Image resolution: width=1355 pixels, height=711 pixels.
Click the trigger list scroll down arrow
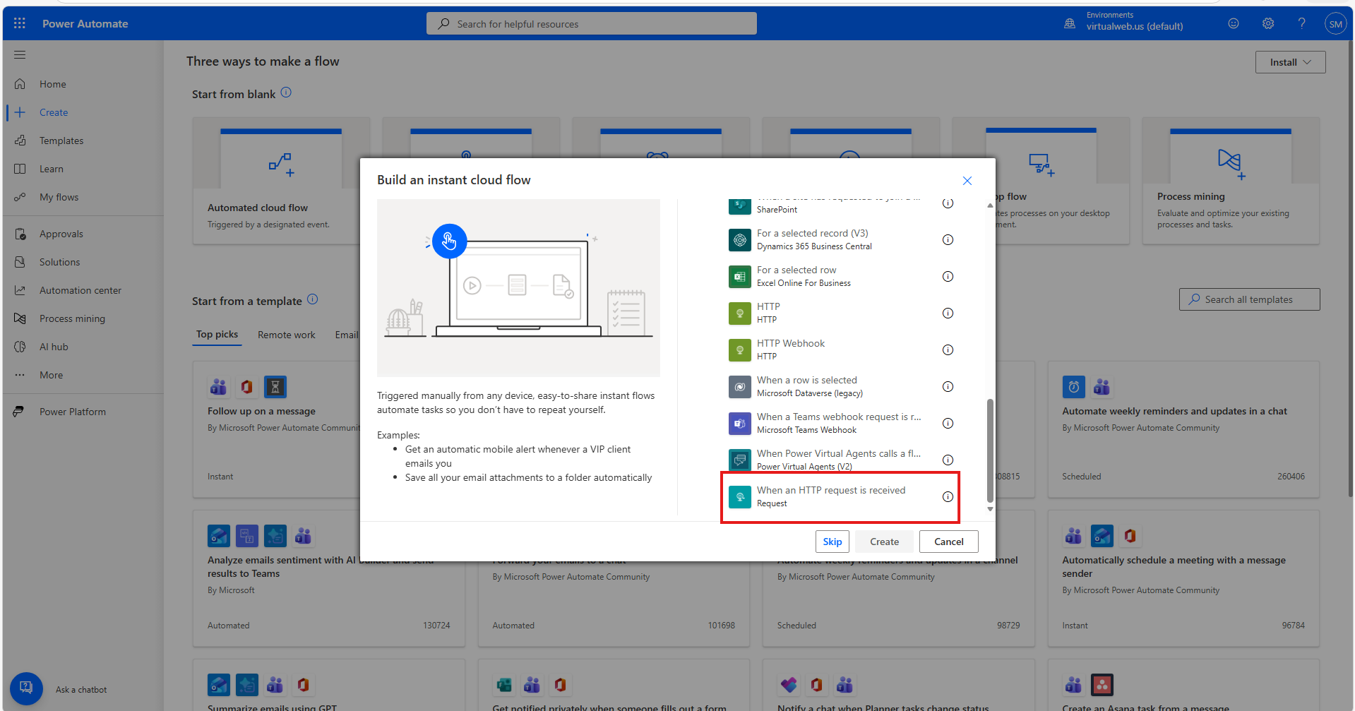point(990,509)
